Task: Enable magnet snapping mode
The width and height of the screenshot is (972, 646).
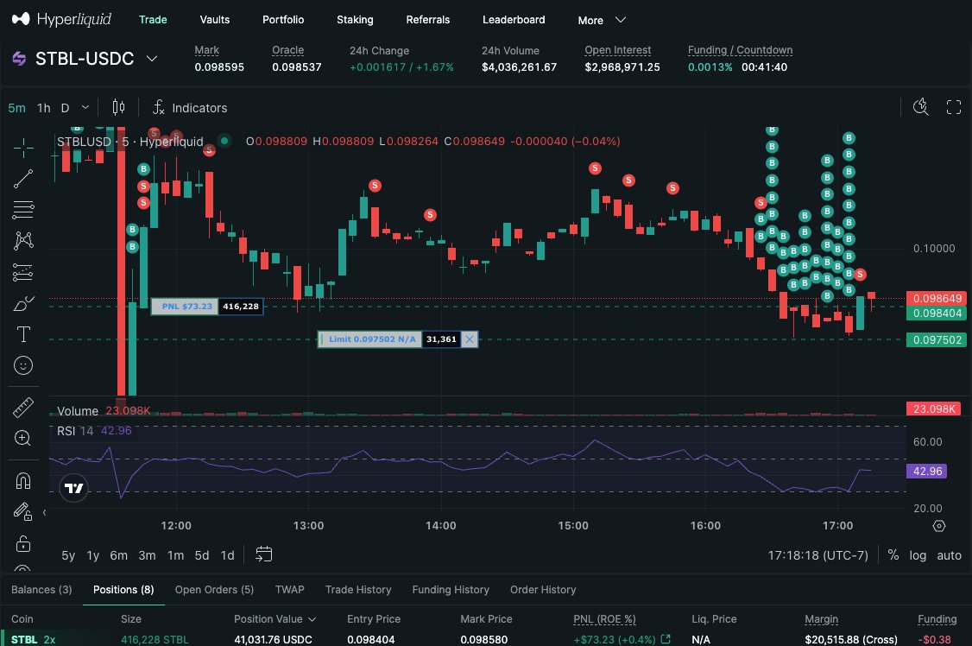Action: pos(23,481)
